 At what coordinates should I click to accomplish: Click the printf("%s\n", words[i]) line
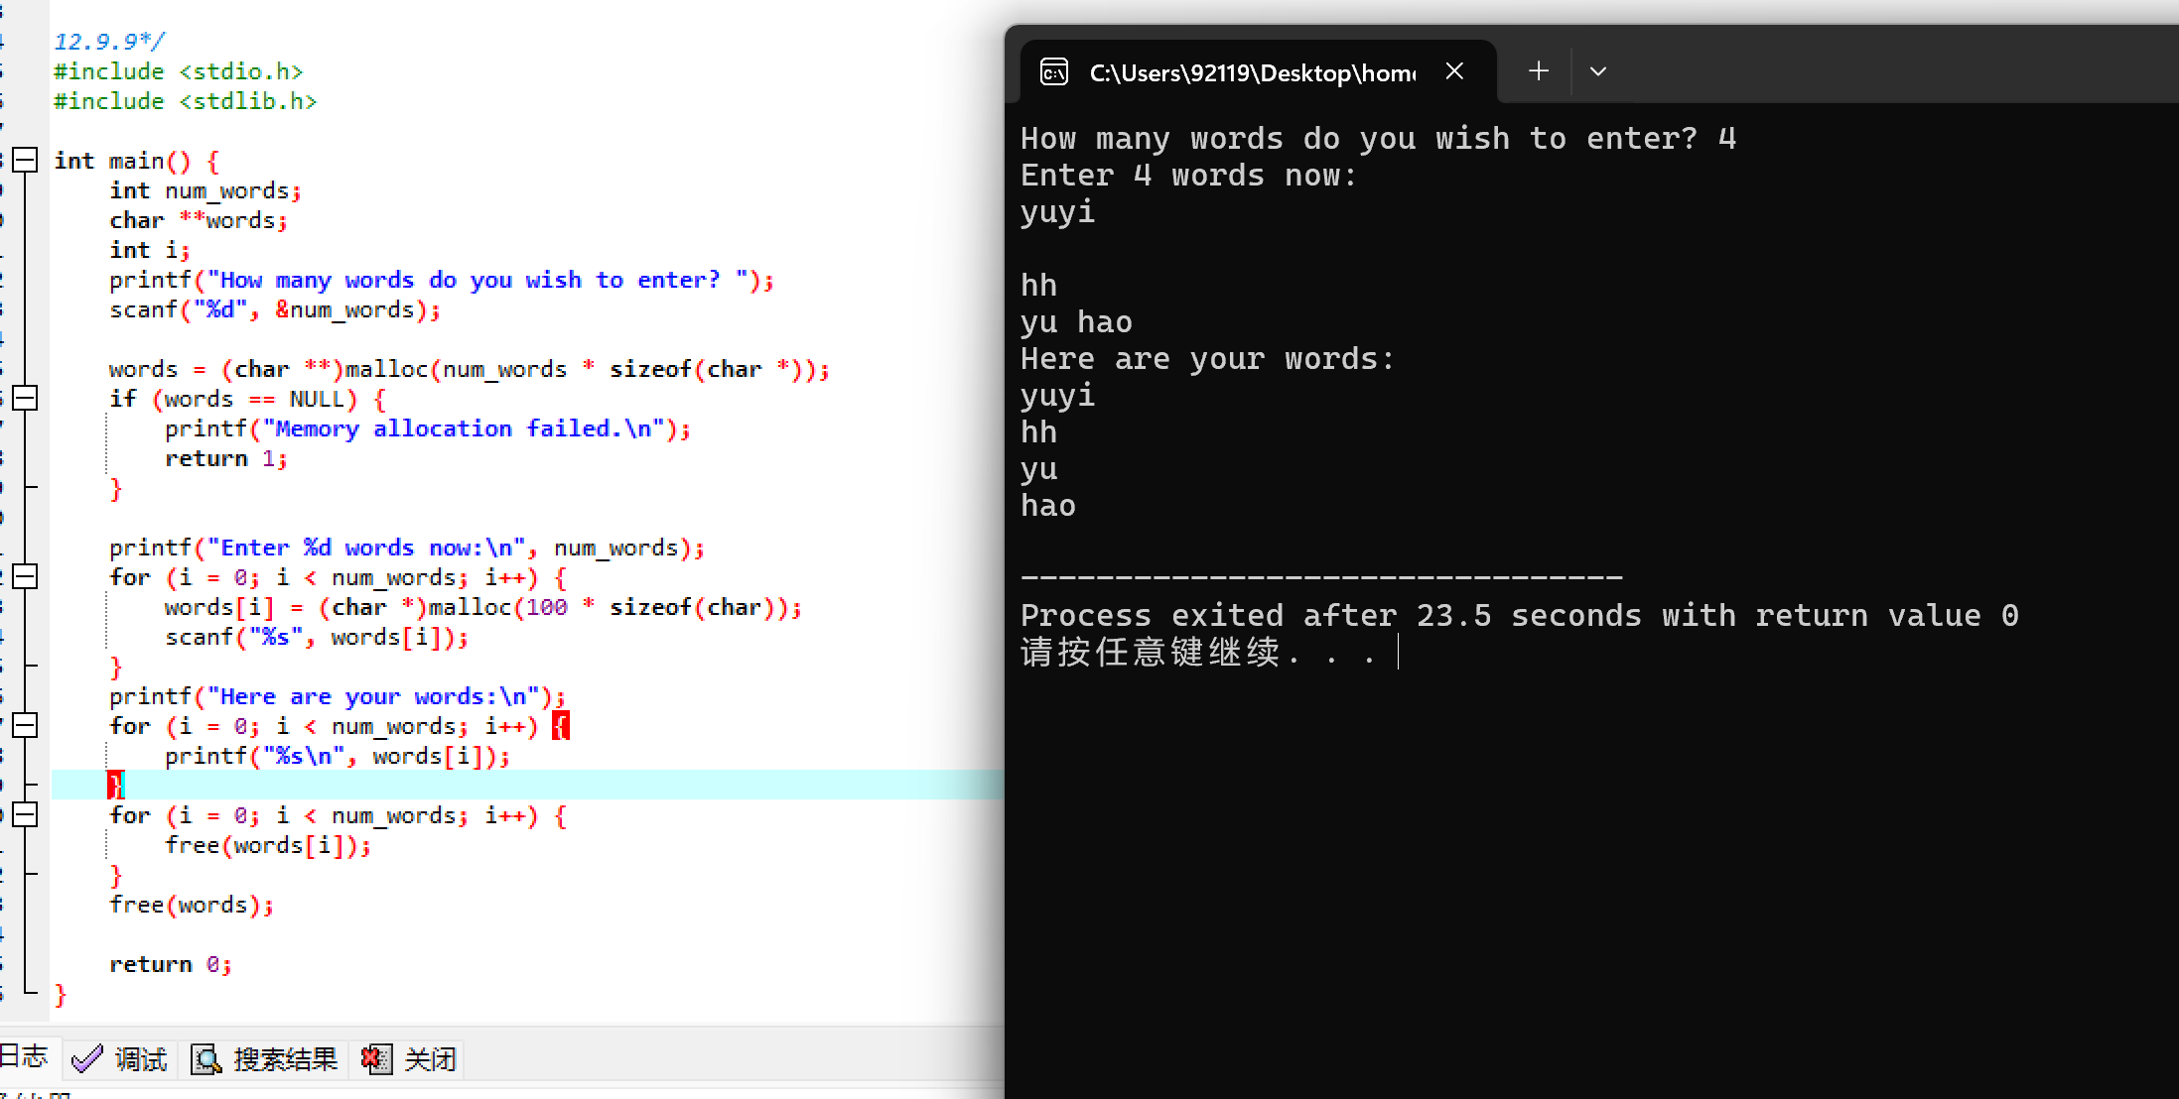point(338,756)
